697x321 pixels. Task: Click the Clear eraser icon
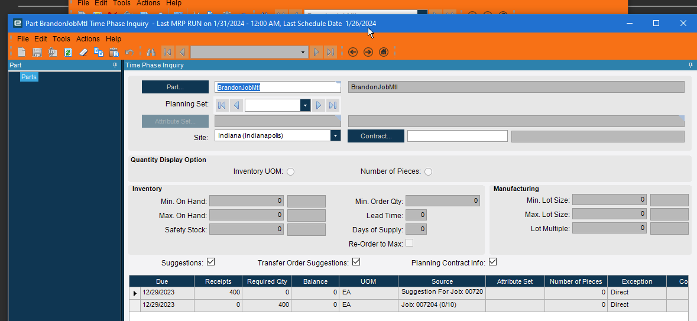click(x=83, y=52)
